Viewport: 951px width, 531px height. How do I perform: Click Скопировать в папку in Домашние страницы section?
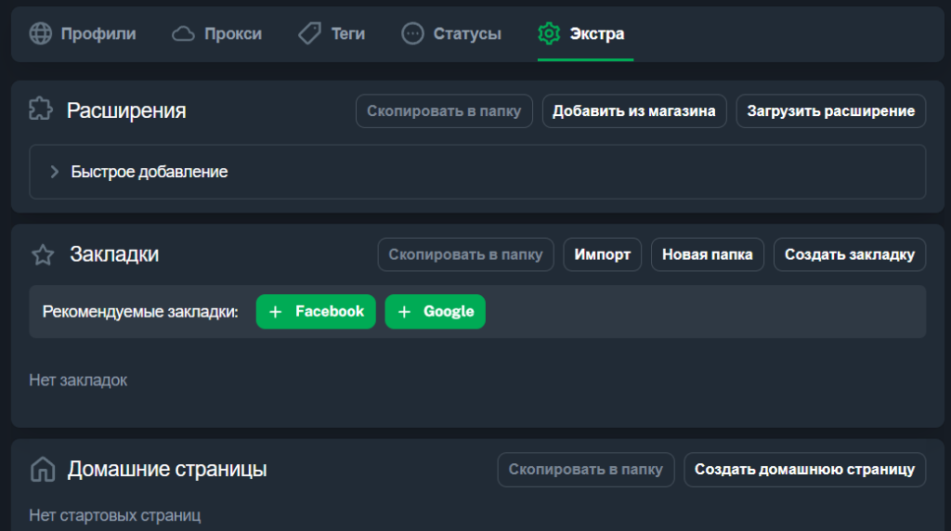coord(585,469)
